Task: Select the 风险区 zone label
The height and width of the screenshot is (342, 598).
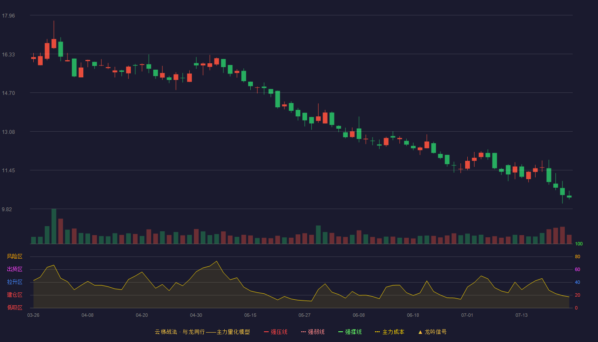Action: (15, 256)
